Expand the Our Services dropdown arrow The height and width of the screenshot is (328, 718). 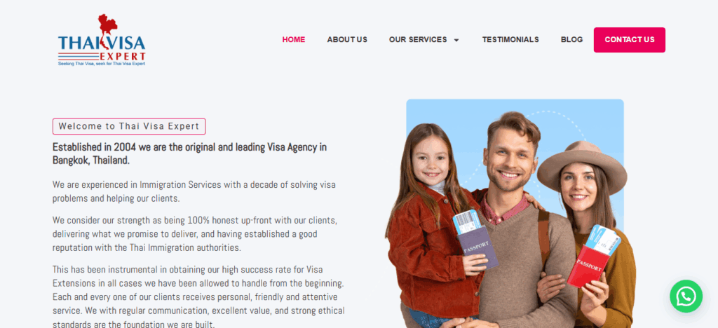456,40
